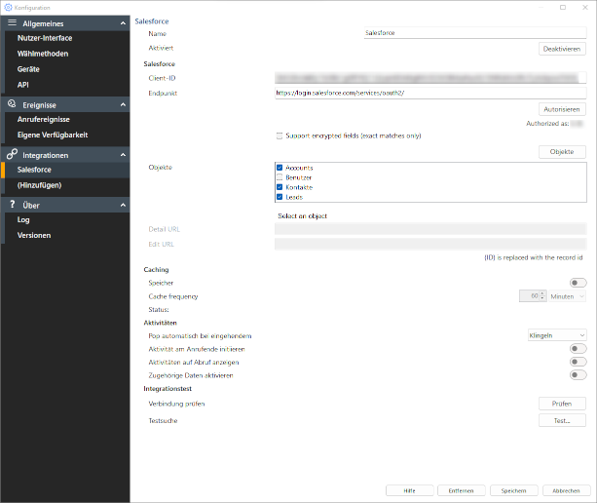Image resolution: width=597 pixels, height=503 pixels.
Task: Open Nutzer-Interface settings
Action: pyautogui.click(x=45, y=38)
